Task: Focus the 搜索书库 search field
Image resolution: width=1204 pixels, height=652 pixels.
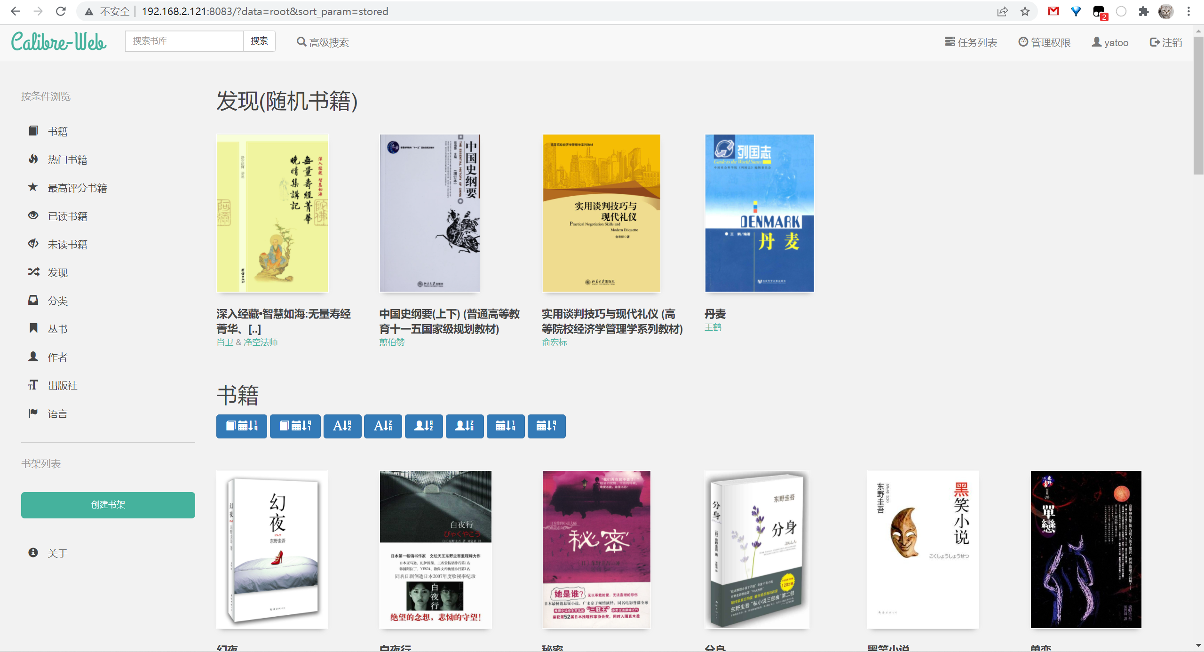Action: 184,41
